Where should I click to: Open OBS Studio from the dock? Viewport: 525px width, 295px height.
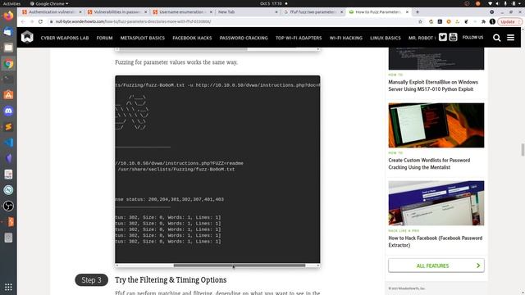coord(8,206)
